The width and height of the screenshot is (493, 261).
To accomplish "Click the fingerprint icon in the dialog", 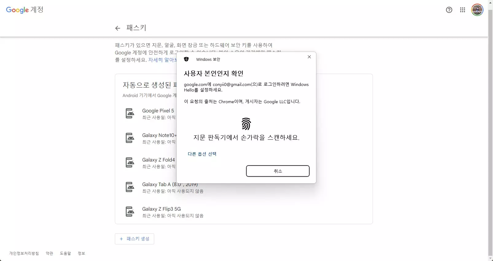I will pyautogui.click(x=246, y=124).
